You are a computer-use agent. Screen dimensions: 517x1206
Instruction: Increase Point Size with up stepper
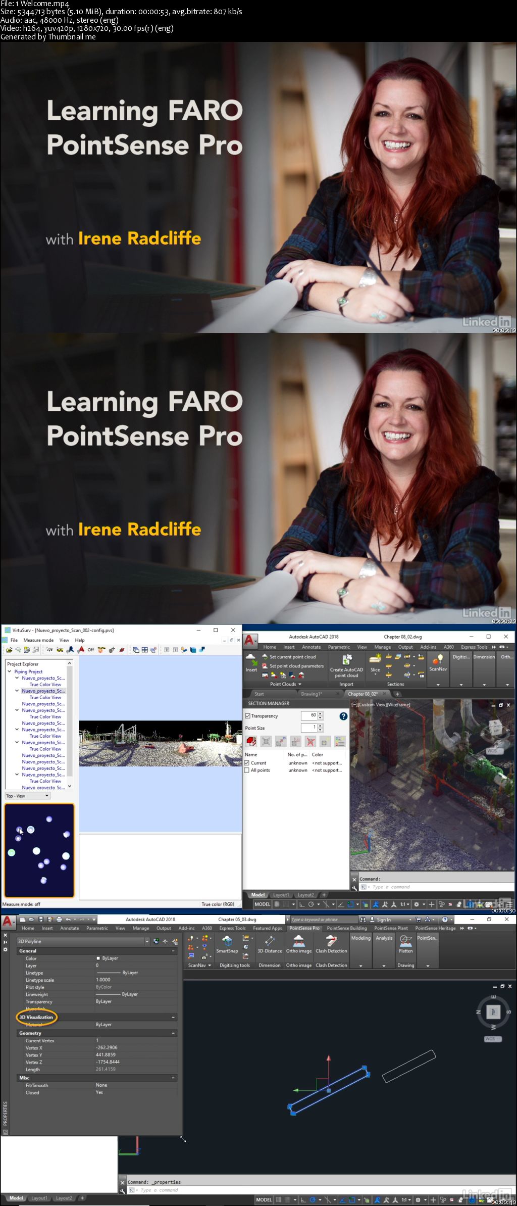click(x=320, y=726)
